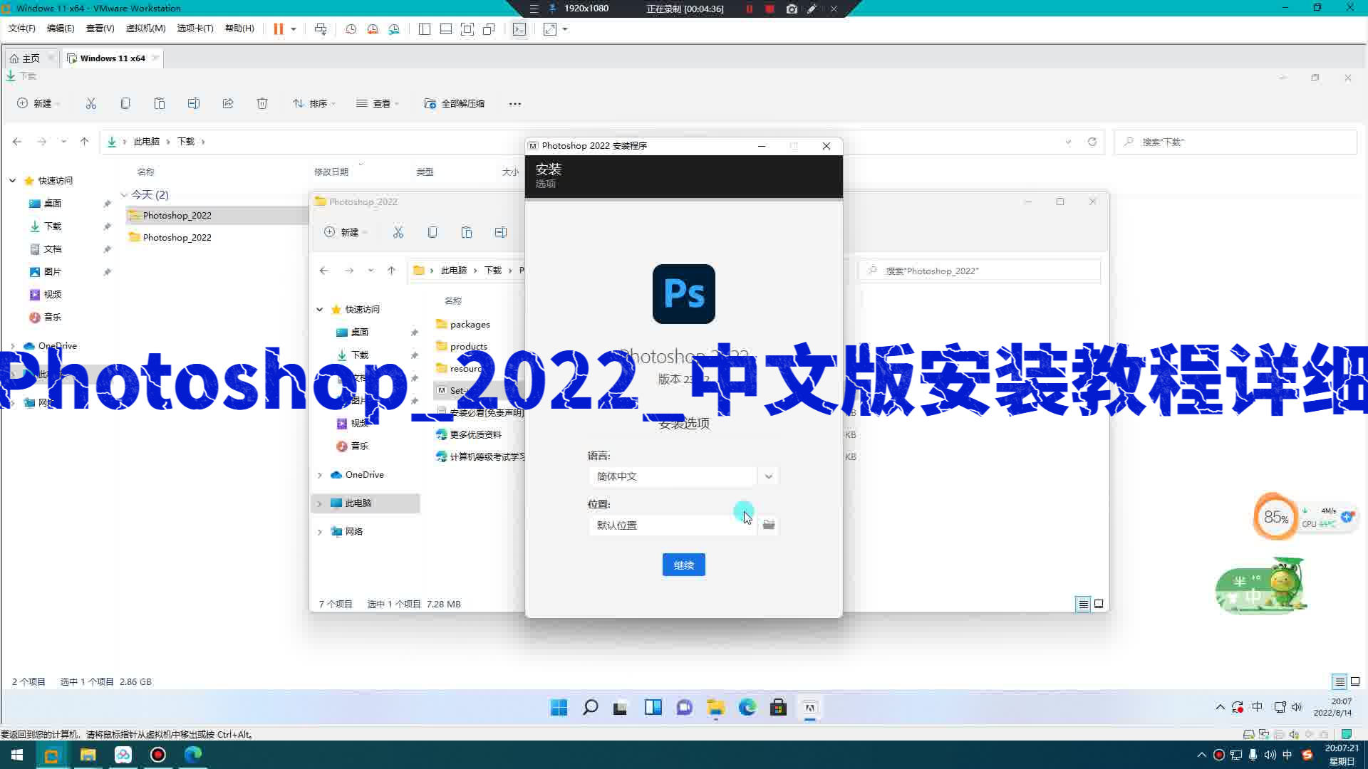Click the Ps logo in the installer
Screen dimensions: 1368x769
click(683, 294)
